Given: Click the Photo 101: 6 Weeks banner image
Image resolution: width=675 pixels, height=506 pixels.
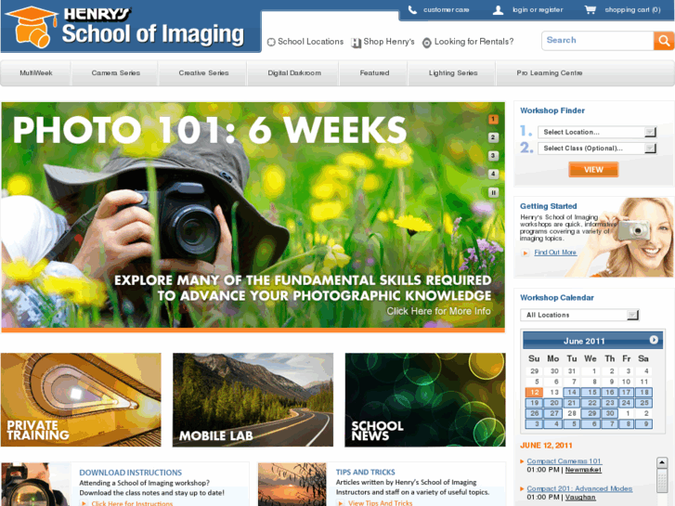Looking at the screenshot, I should 253,215.
